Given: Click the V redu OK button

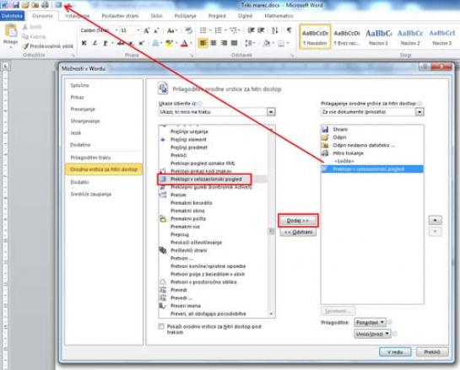Looking at the screenshot, I should point(395,351).
